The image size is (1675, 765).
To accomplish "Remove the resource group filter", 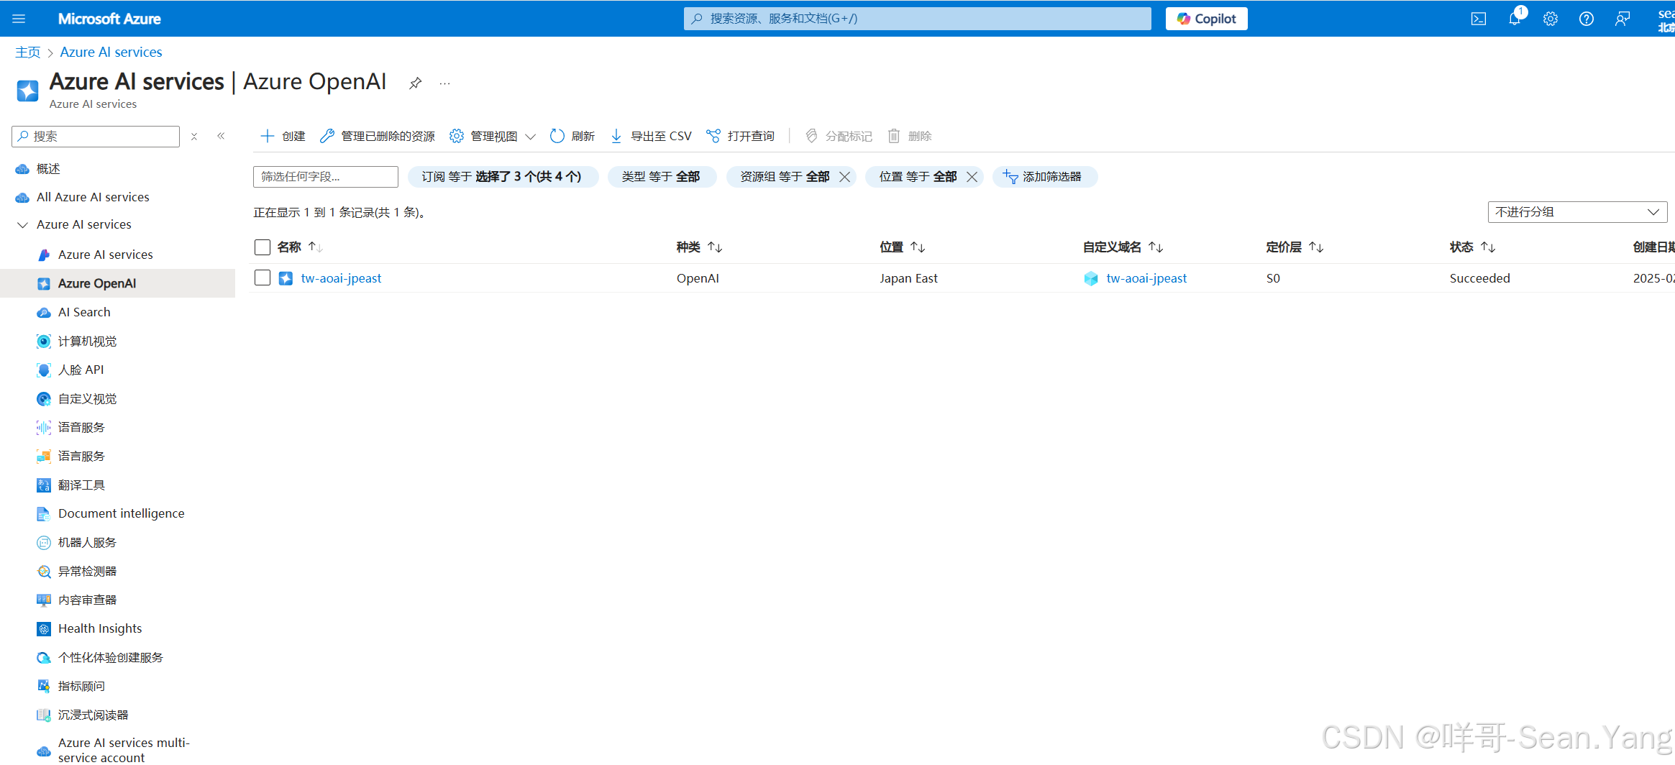I will coord(845,177).
